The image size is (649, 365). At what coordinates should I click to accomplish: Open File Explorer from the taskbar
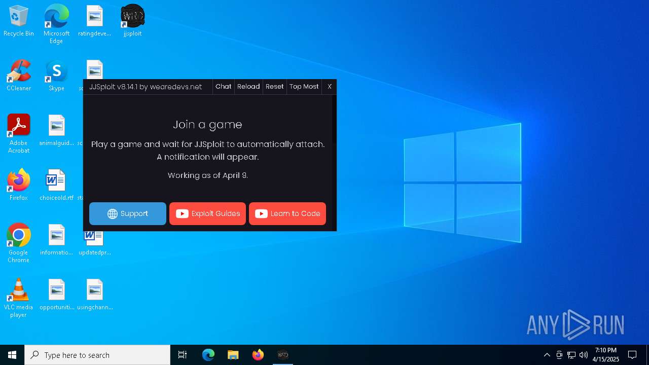tap(233, 355)
